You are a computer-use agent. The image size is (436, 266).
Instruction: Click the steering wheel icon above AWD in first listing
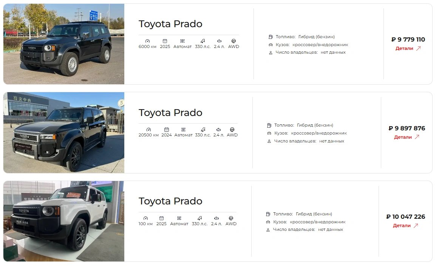coord(233,41)
